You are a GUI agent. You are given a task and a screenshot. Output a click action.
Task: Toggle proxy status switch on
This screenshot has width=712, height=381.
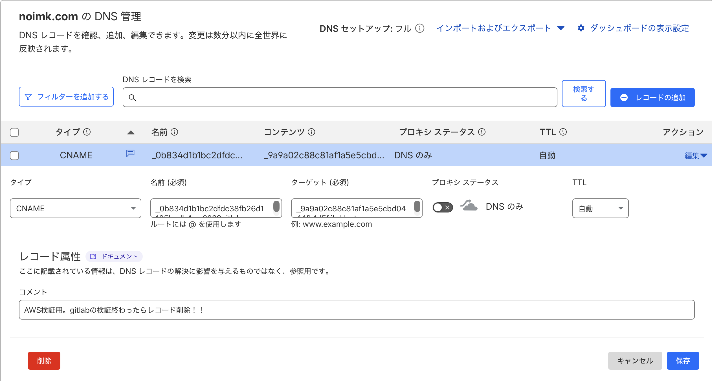pyautogui.click(x=443, y=207)
